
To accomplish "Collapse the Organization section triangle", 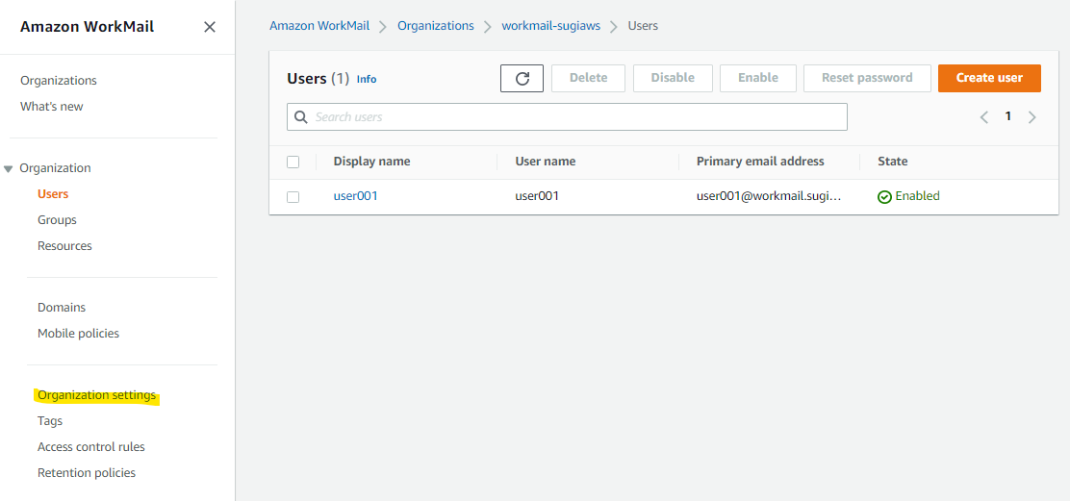I will click(9, 168).
